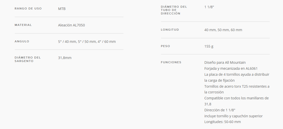Click the PESO label
This screenshot has height=129, width=283.
point(165,46)
